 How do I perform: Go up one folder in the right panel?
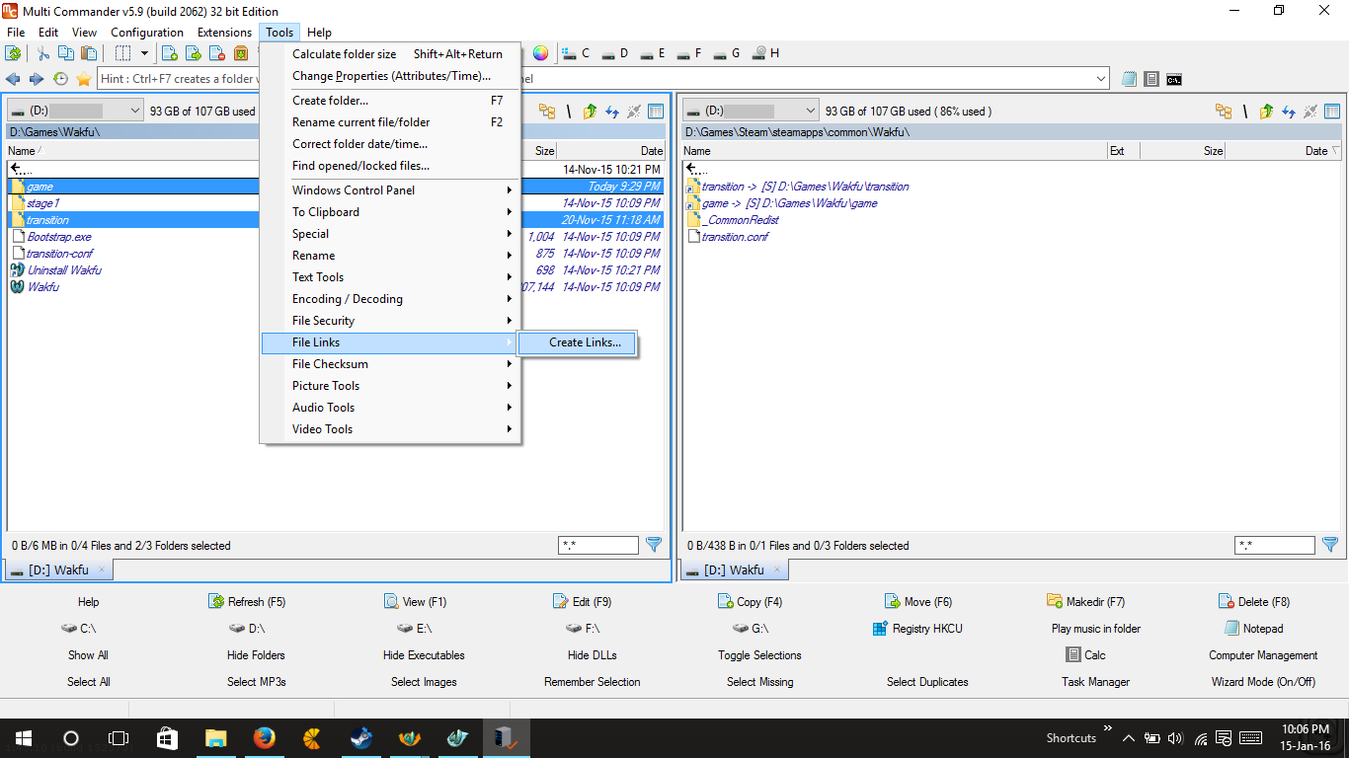(1266, 112)
